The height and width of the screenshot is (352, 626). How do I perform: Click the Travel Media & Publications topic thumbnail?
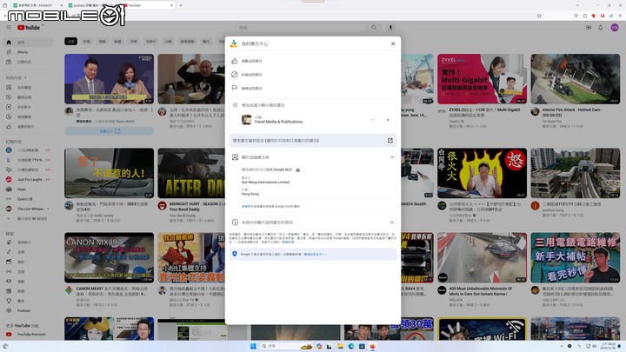(x=246, y=119)
